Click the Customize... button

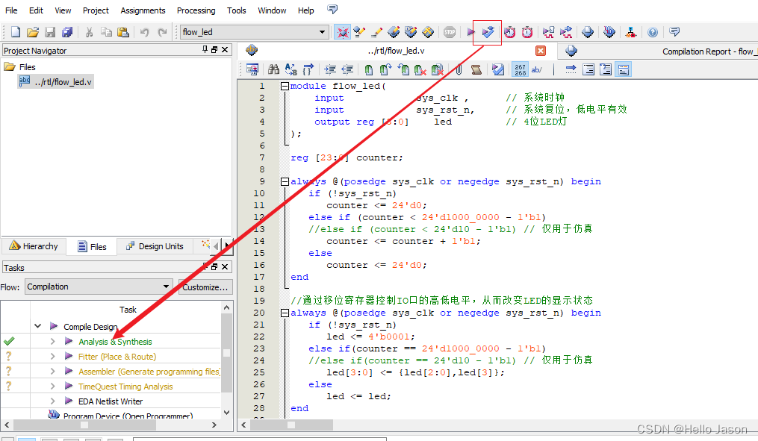[205, 287]
